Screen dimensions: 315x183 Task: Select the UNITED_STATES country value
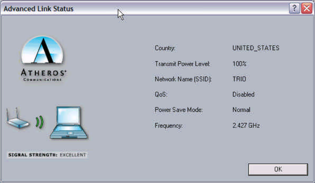pos(256,48)
